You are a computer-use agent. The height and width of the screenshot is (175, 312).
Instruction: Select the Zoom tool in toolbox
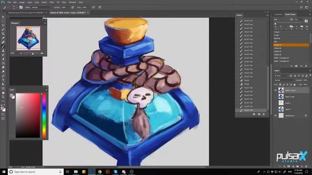pos(3,97)
